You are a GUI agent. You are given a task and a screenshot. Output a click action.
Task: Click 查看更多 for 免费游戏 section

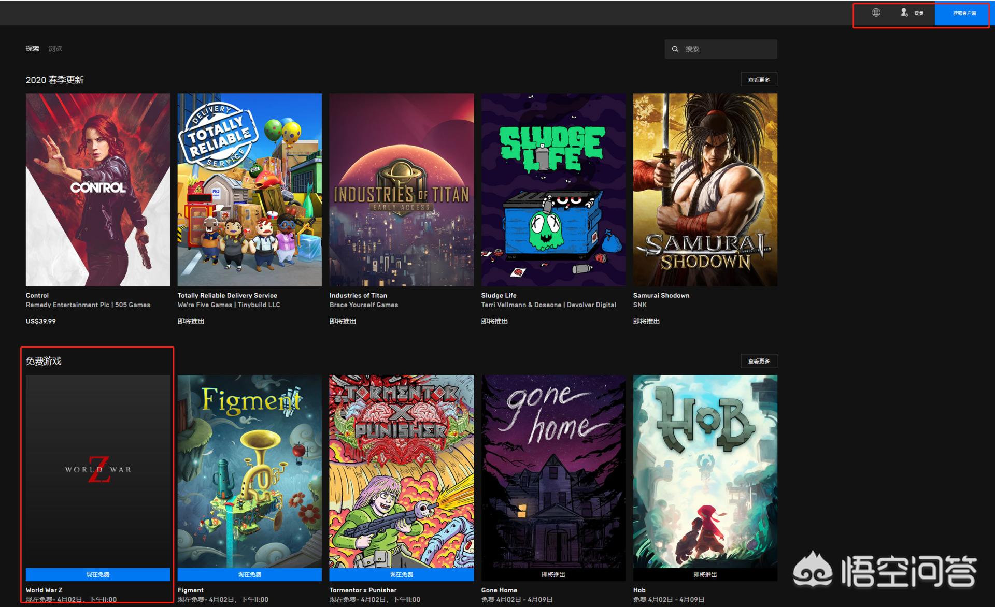coord(759,361)
